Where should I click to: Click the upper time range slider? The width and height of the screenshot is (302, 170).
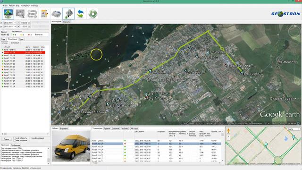[40, 23]
